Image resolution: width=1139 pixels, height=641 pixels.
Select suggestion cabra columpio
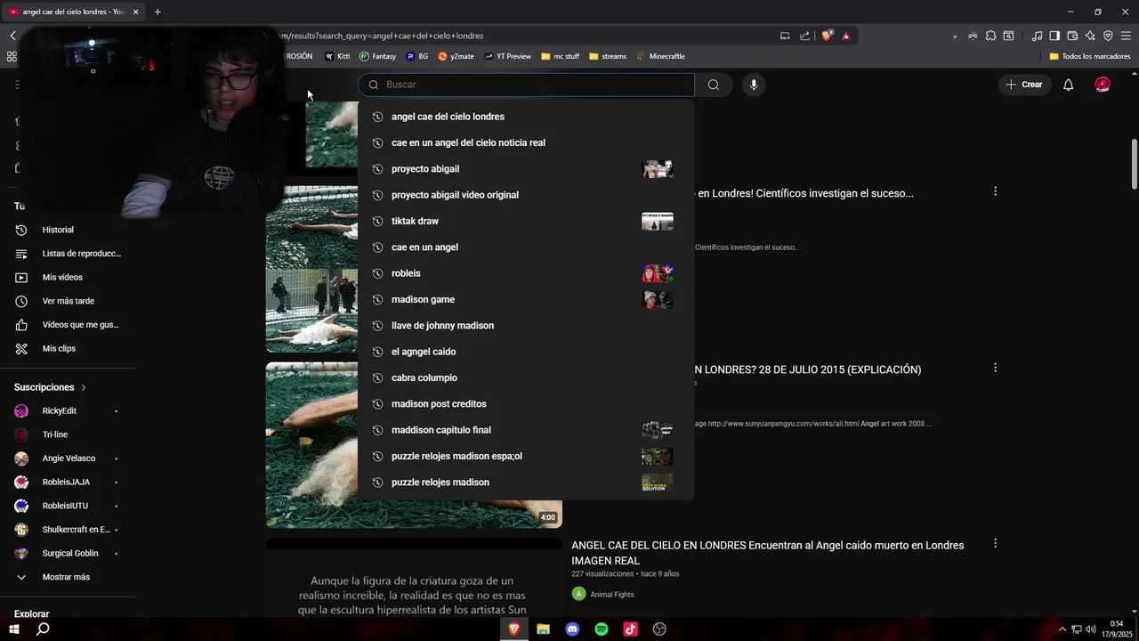click(x=526, y=377)
